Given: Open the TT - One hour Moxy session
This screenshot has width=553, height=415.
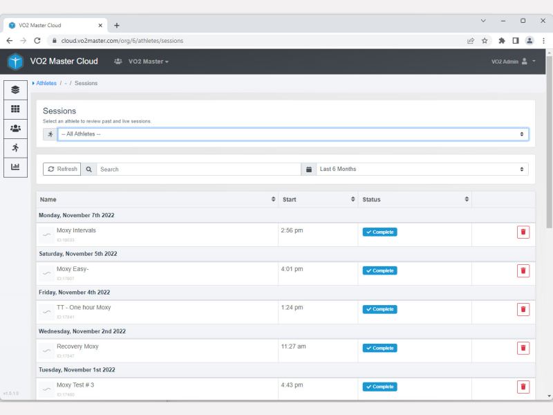Looking at the screenshot, I should [84, 308].
